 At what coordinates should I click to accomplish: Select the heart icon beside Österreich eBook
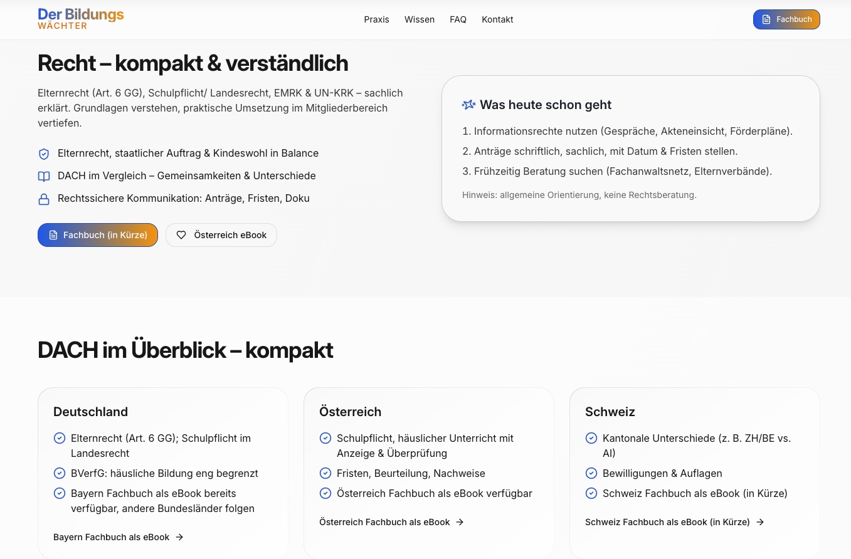pos(181,234)
